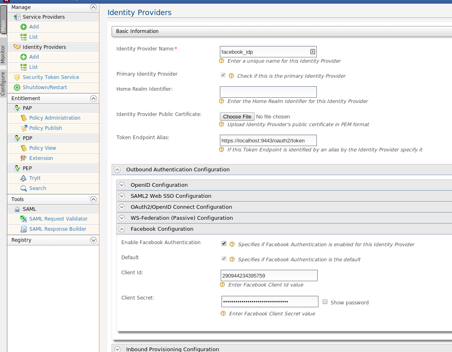Image resolution: width=452 pixels, height=352 pixels.
Task: Click the Extension puzzle icon
Action: click(24, 158)
